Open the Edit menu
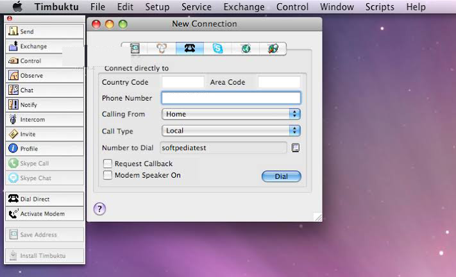 (125, 6)
